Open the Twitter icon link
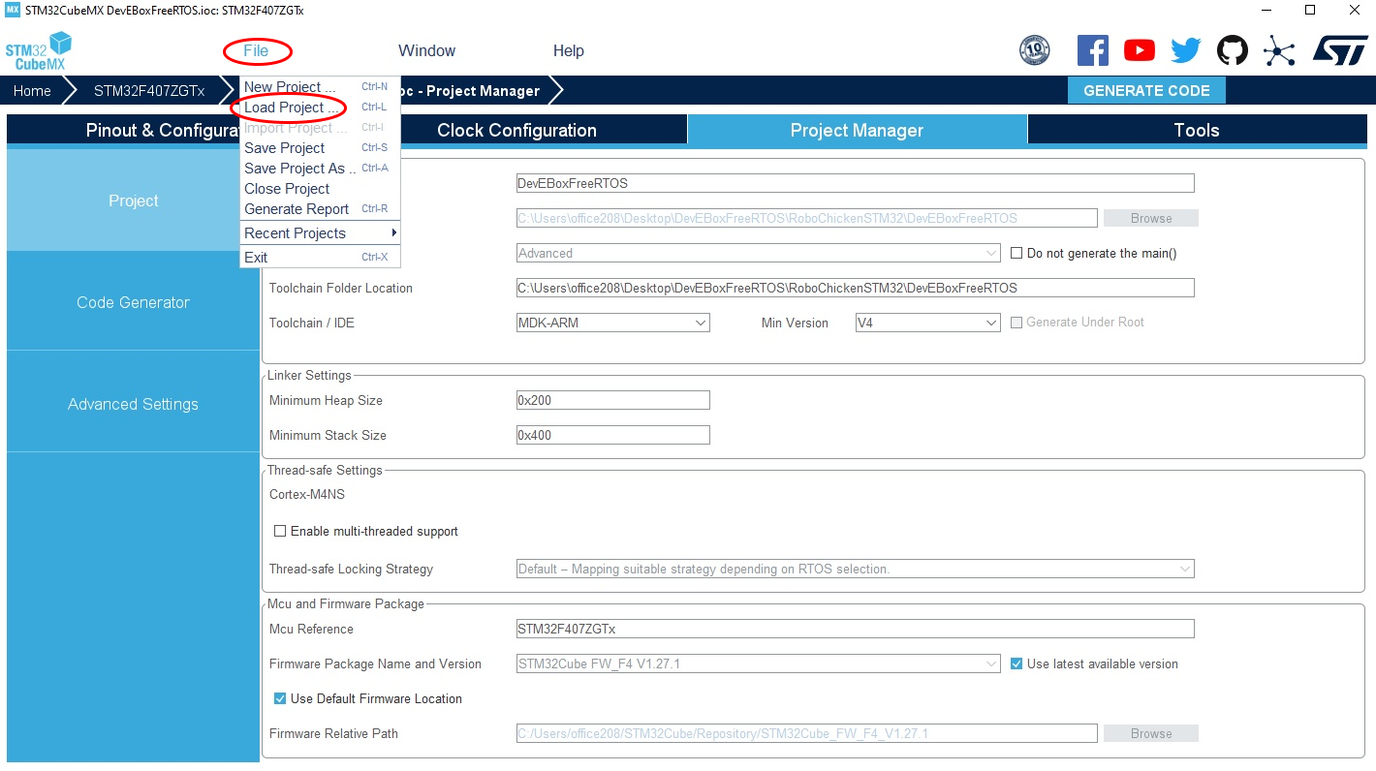Screen dimensions: 1376x771 pos(1185,50)
